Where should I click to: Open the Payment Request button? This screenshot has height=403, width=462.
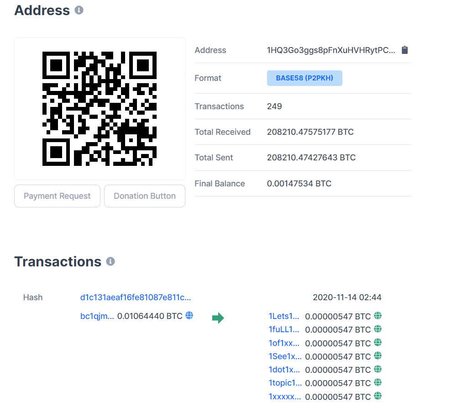57,196
